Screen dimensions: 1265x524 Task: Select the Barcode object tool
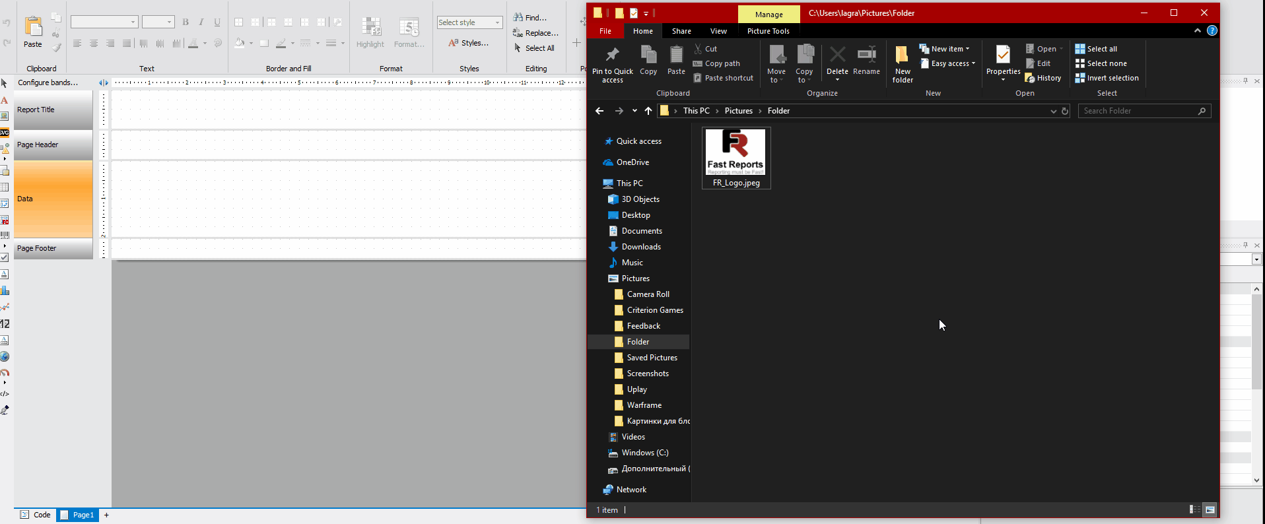pyautogui.click(x=4, y=235)
